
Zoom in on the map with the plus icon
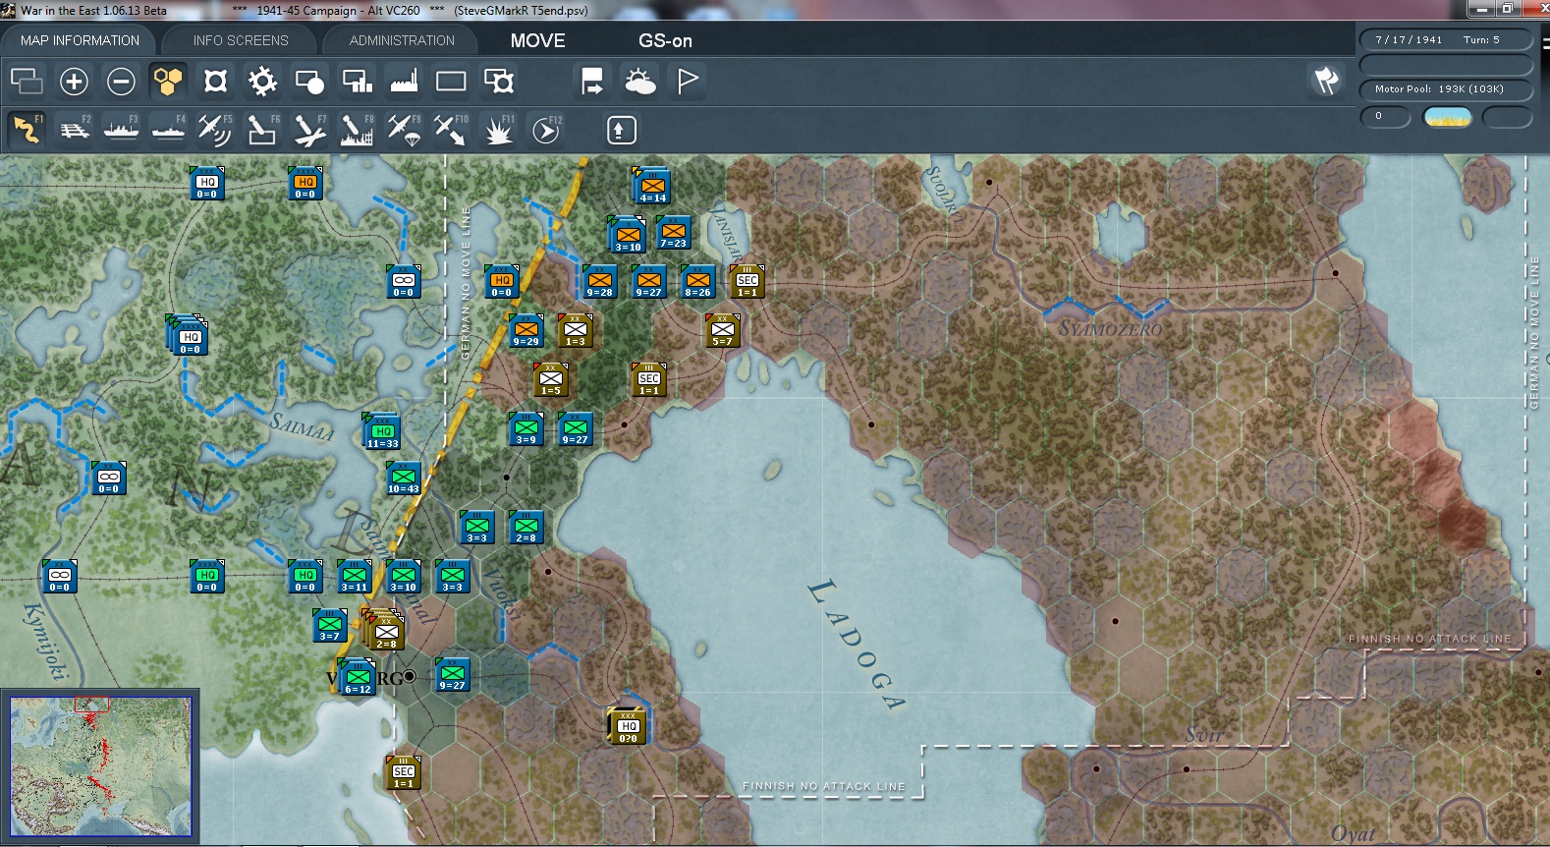pos(74,81)
